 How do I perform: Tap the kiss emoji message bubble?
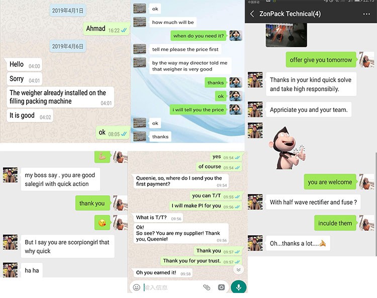[102, 223]
